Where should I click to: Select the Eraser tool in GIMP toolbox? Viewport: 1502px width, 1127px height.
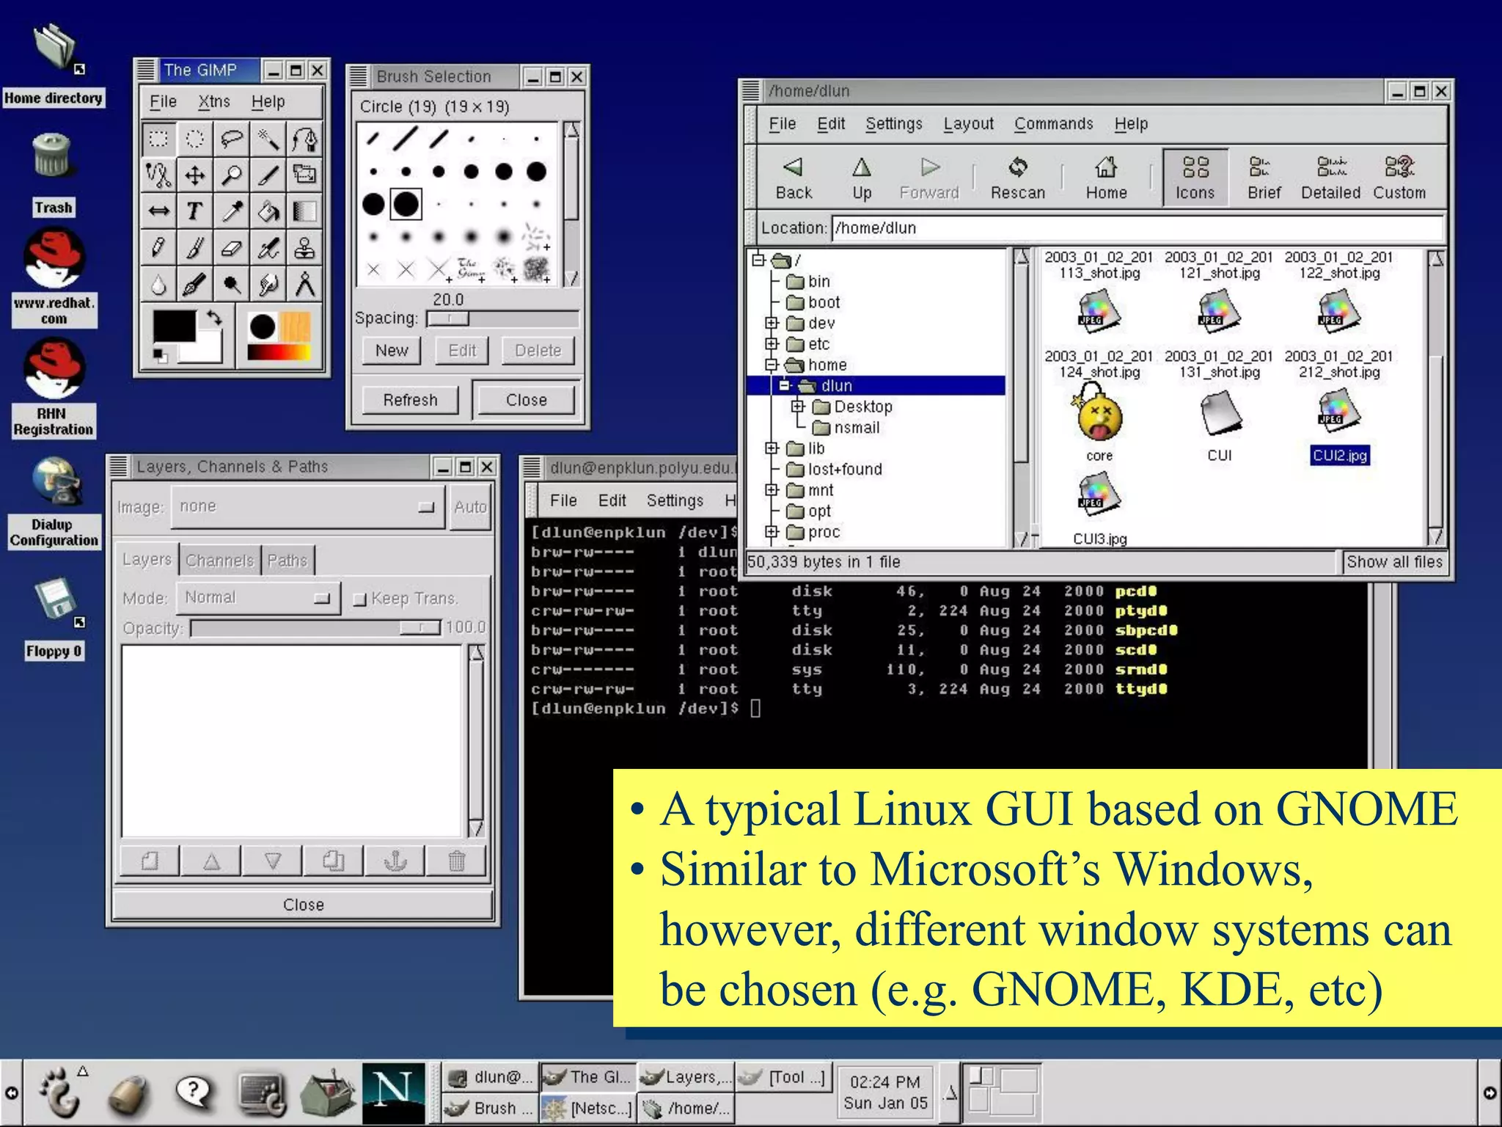point(232,249)
